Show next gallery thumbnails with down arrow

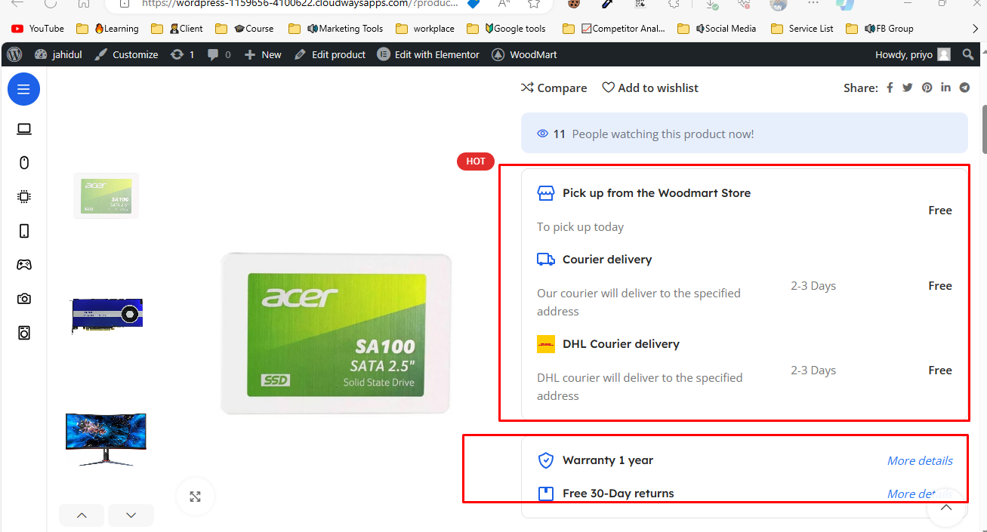(131, 515)
